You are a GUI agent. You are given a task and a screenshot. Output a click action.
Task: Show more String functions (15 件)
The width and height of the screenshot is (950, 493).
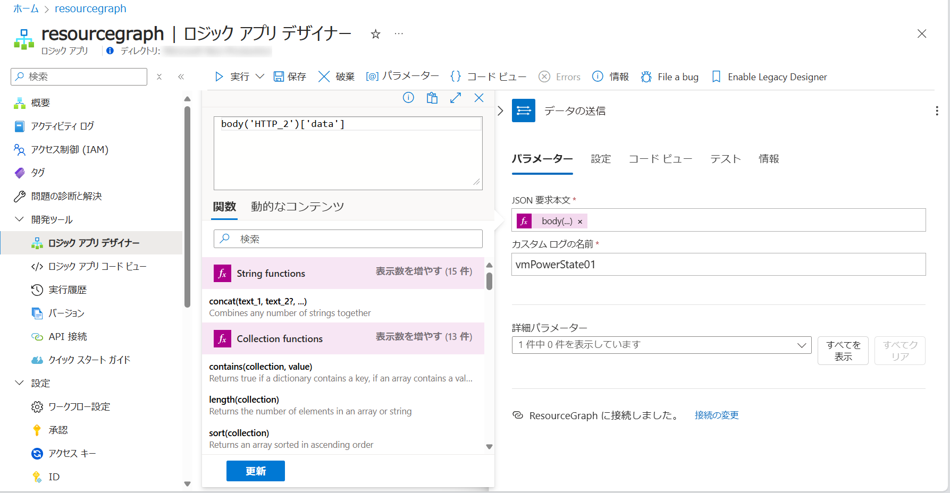424,271
